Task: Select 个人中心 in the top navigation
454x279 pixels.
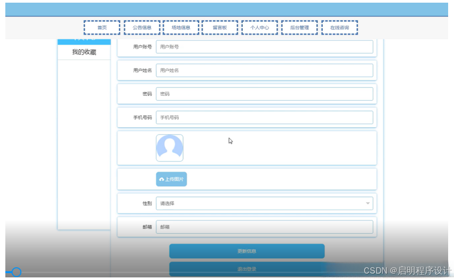Action: [x=260, y=28]
